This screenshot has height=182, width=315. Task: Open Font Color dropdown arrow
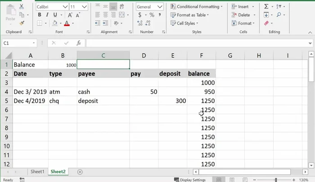73,23
